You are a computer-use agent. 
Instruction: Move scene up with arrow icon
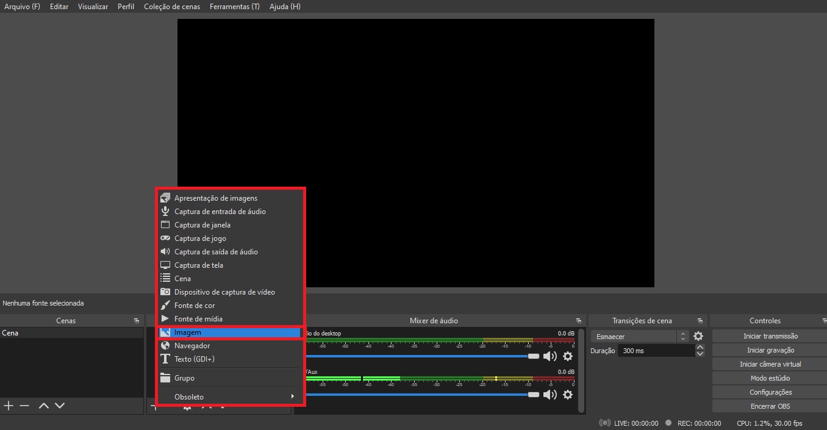(44, 406)
